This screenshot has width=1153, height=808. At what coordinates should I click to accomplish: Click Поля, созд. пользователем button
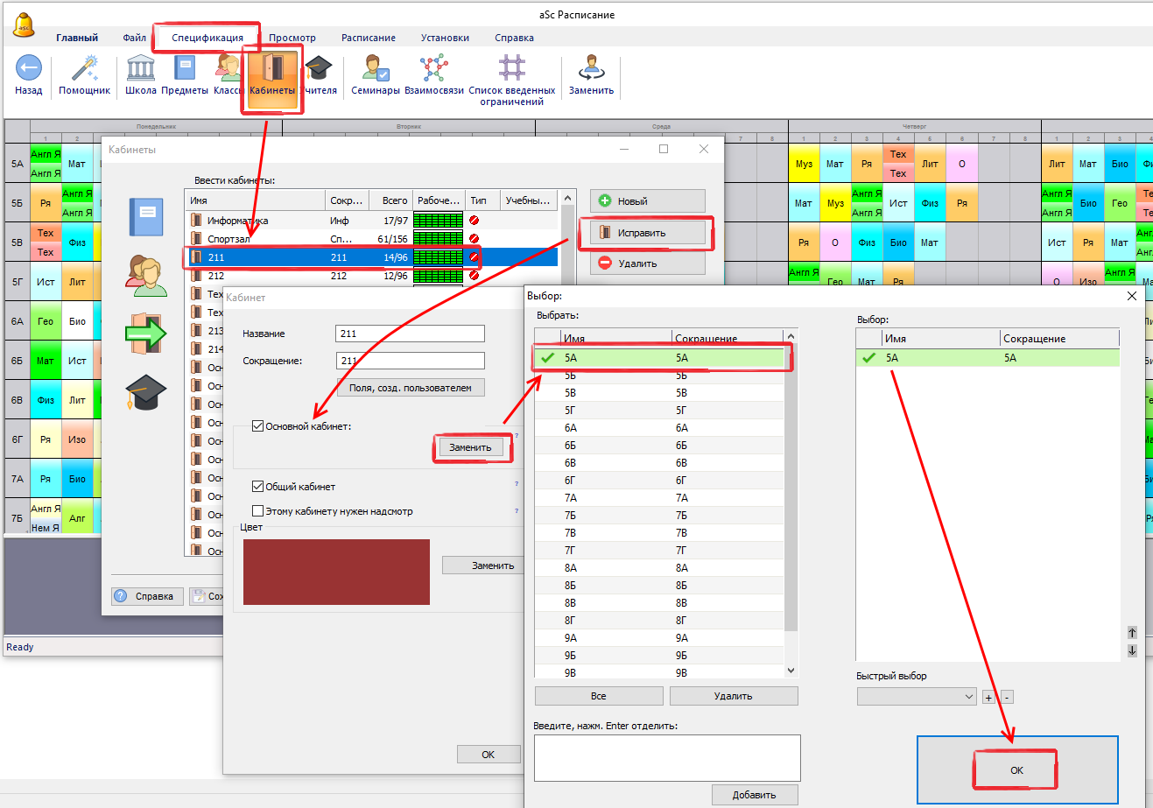coord(410,388)
